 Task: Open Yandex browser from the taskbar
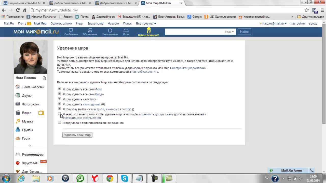tap(95, 178)
